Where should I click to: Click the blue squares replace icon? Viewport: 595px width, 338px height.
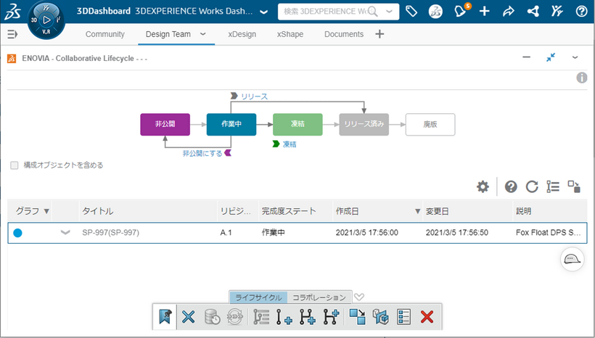click(358, 317)
